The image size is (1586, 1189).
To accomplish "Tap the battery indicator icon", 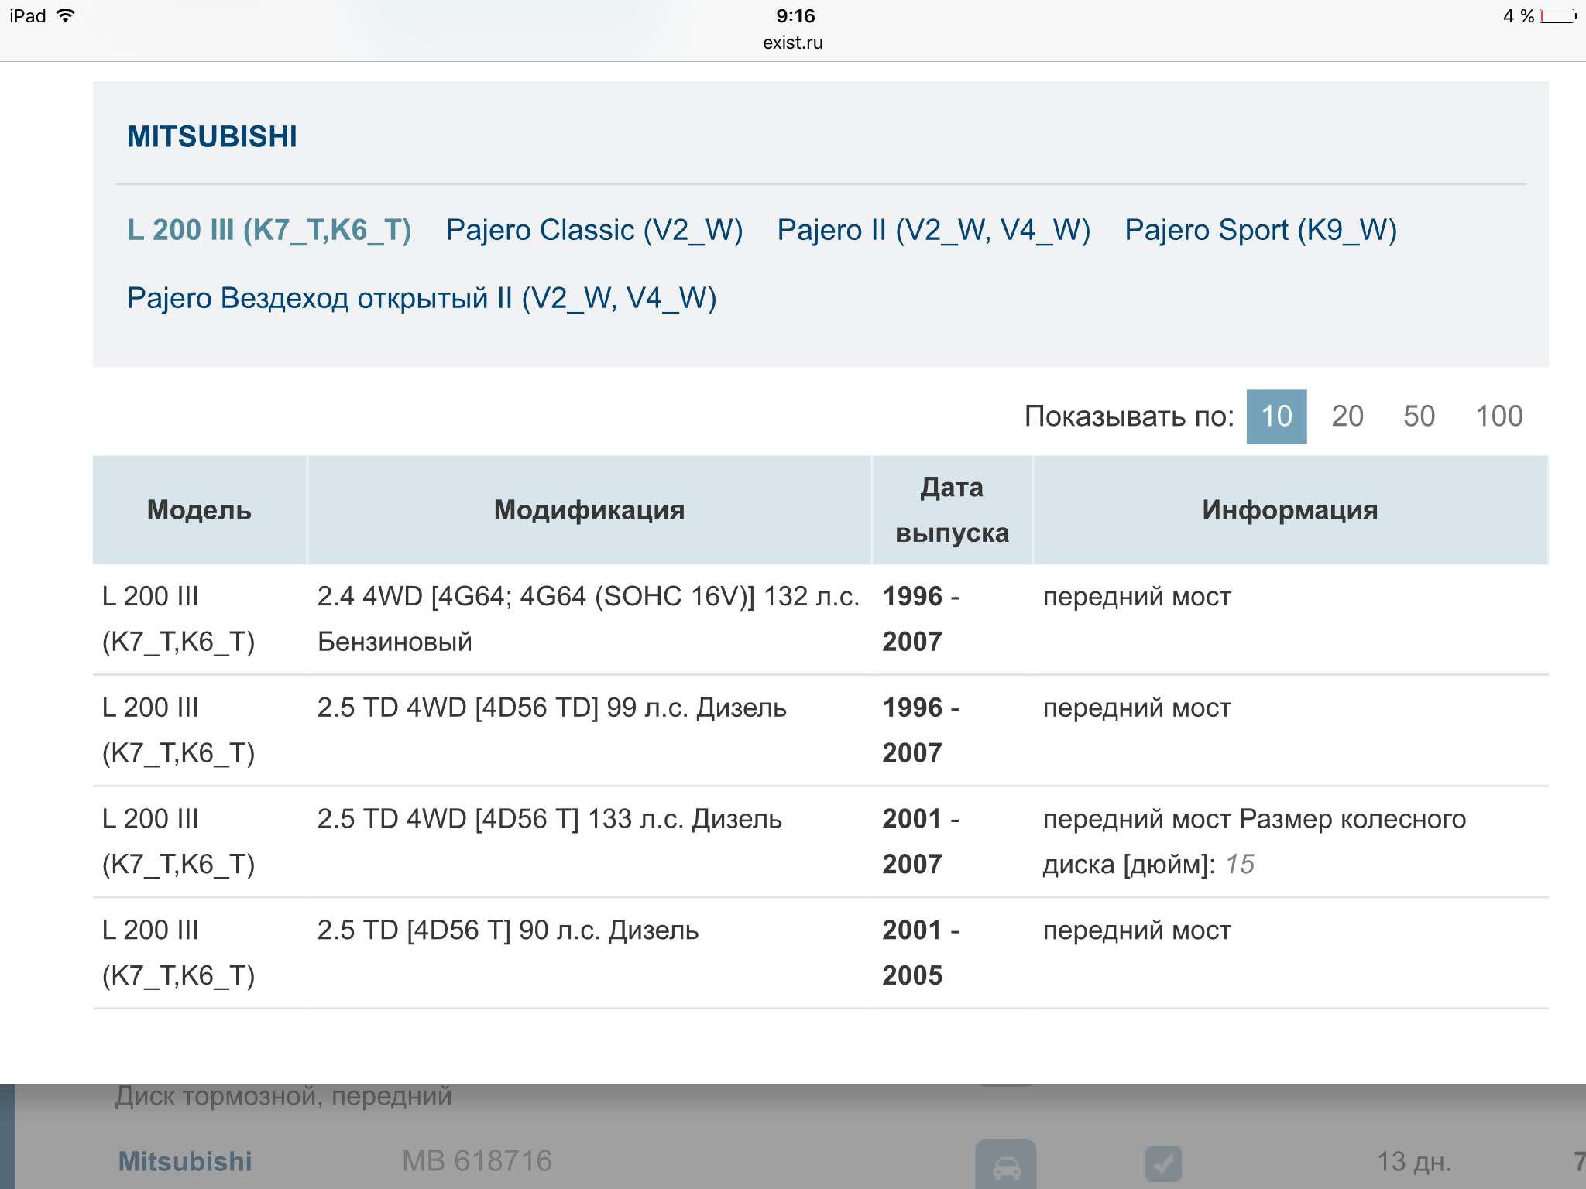I will coord(1557,16).
